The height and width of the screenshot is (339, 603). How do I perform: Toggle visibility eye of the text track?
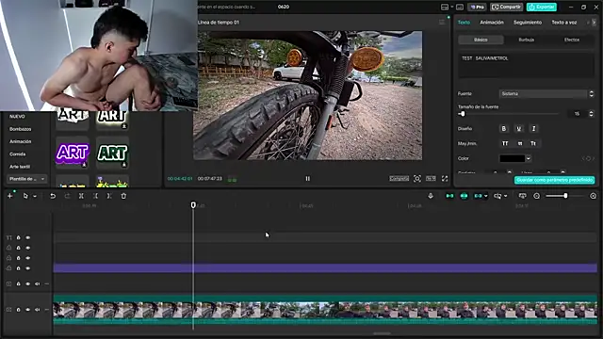click(27, 238)
